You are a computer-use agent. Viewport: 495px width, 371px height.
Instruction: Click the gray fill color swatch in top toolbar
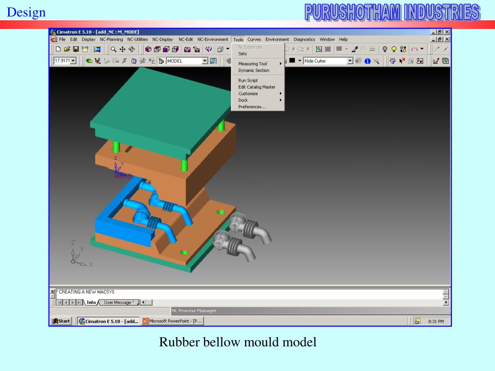tap(339, 49)
